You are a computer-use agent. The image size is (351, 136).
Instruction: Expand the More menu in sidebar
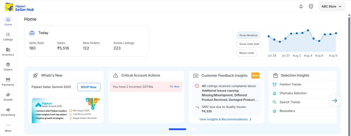point(8,128)
